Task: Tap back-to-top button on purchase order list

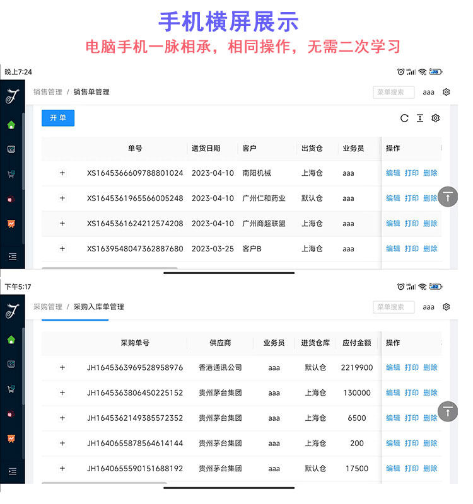Action: [x=448, y=411]
